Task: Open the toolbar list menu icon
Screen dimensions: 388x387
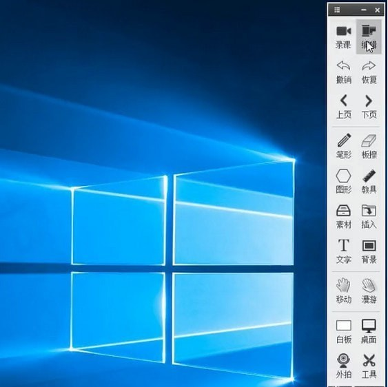Action: [337, 10]
